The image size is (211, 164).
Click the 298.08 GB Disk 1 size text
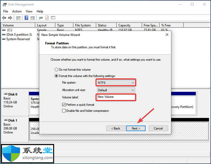point(10,128)
